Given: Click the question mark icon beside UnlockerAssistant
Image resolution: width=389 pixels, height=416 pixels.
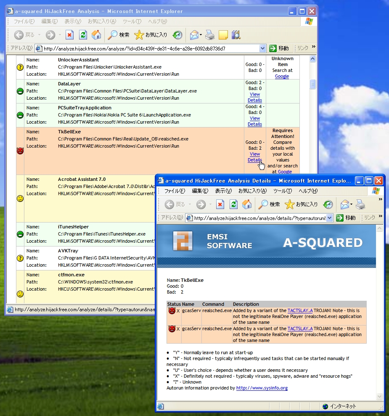Looking at the screenshot, I should coord(20,67).
